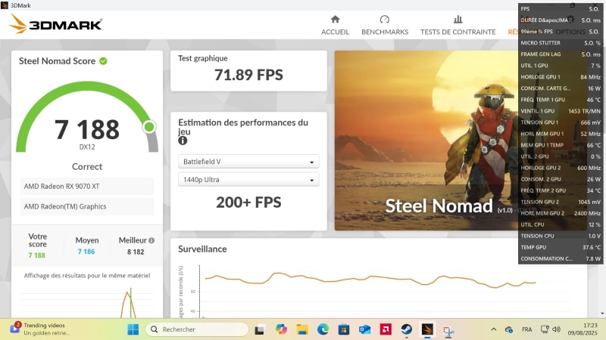Image resolution: width=606 pixels, height=340 pixels.
Task: Click the Correct rating label
Action: point(87,166)
